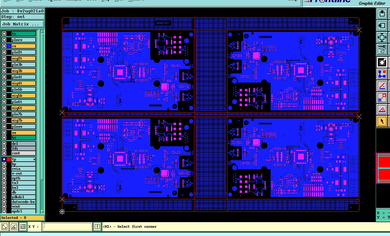Select the ts3 layer name
The height and width of the screenshot is (236, 390).
click(x=24, y=183)
